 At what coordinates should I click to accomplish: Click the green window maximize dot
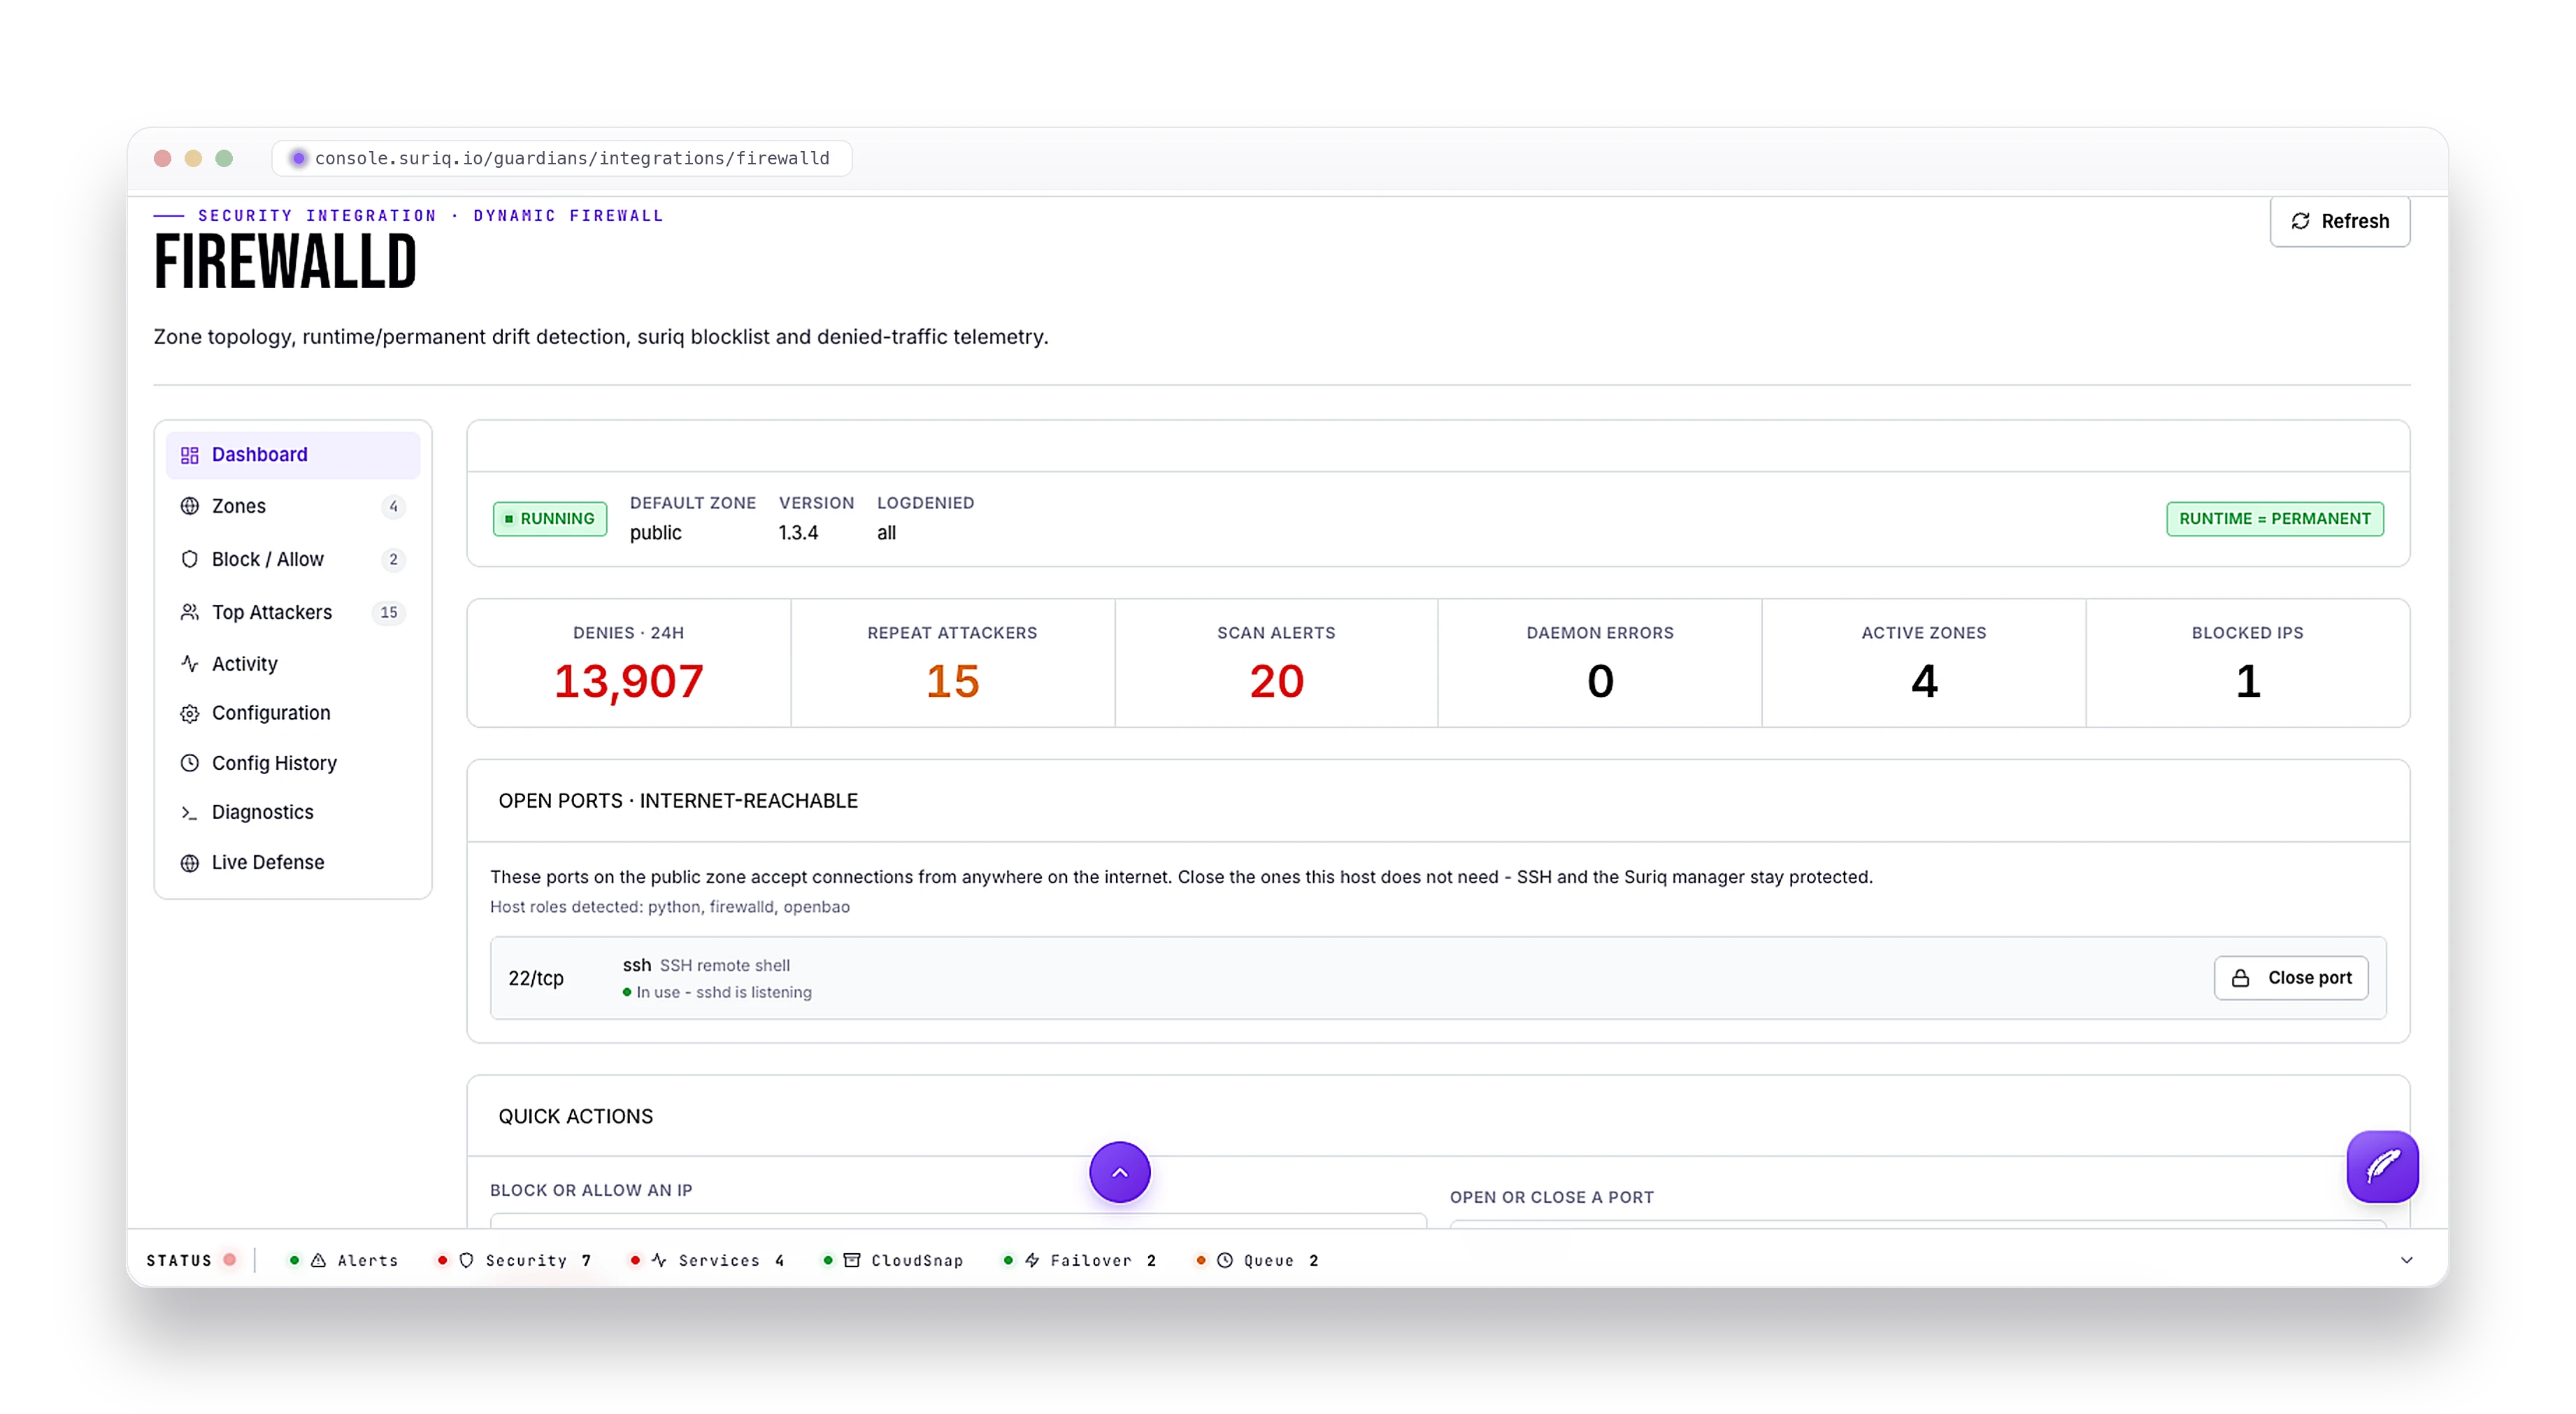(224, 158)
